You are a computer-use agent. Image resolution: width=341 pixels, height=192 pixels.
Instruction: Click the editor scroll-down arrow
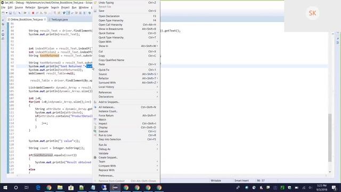[330, 172]
